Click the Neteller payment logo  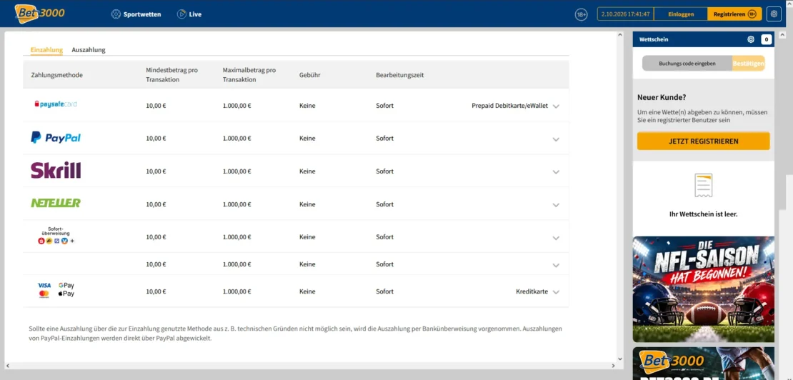tap(56, 203)
